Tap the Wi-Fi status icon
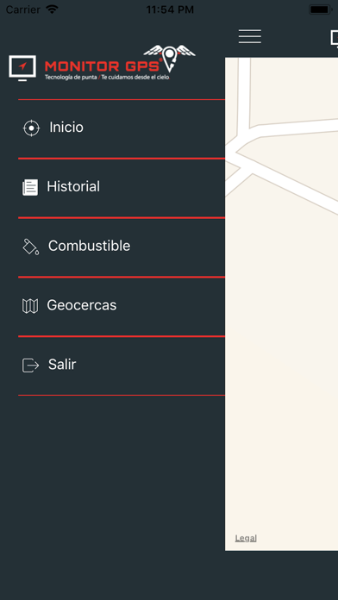The width and height of the screenshot is (338, 600). (52, 9)
